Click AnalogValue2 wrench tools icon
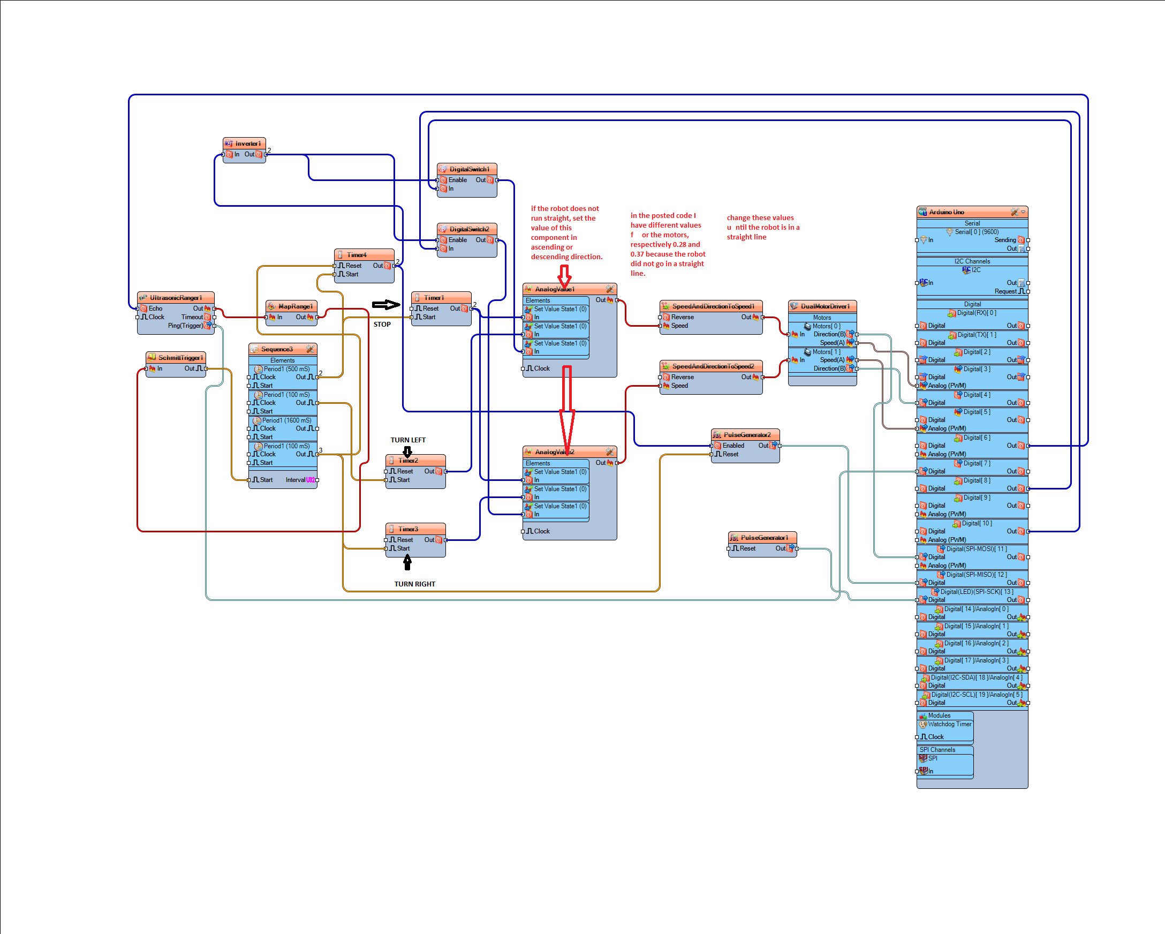 point(609,452)
